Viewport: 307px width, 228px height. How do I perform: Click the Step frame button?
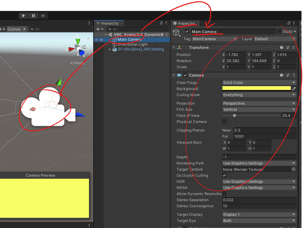coord(43,16)
